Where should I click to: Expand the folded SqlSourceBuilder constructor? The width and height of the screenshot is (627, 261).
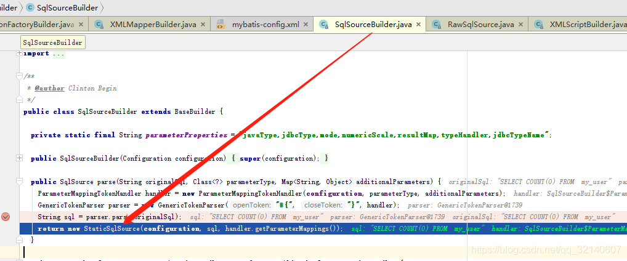(x=19, y=158)
